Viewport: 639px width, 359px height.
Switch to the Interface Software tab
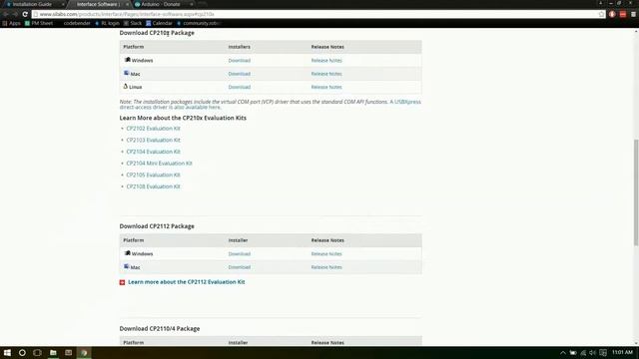pyautogui.click(x=98, y=4)
